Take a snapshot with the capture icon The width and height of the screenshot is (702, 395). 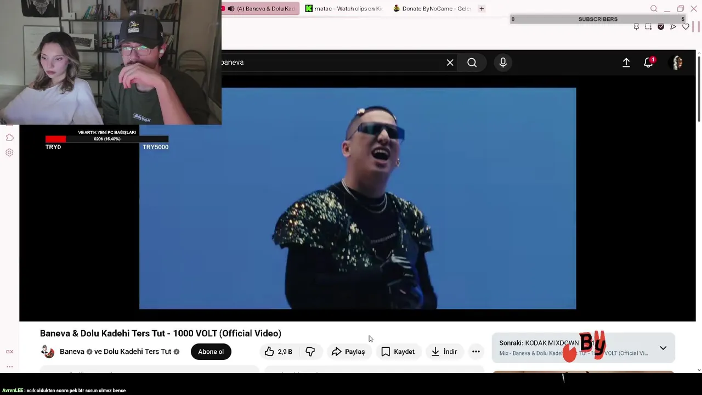coord(648,27)
